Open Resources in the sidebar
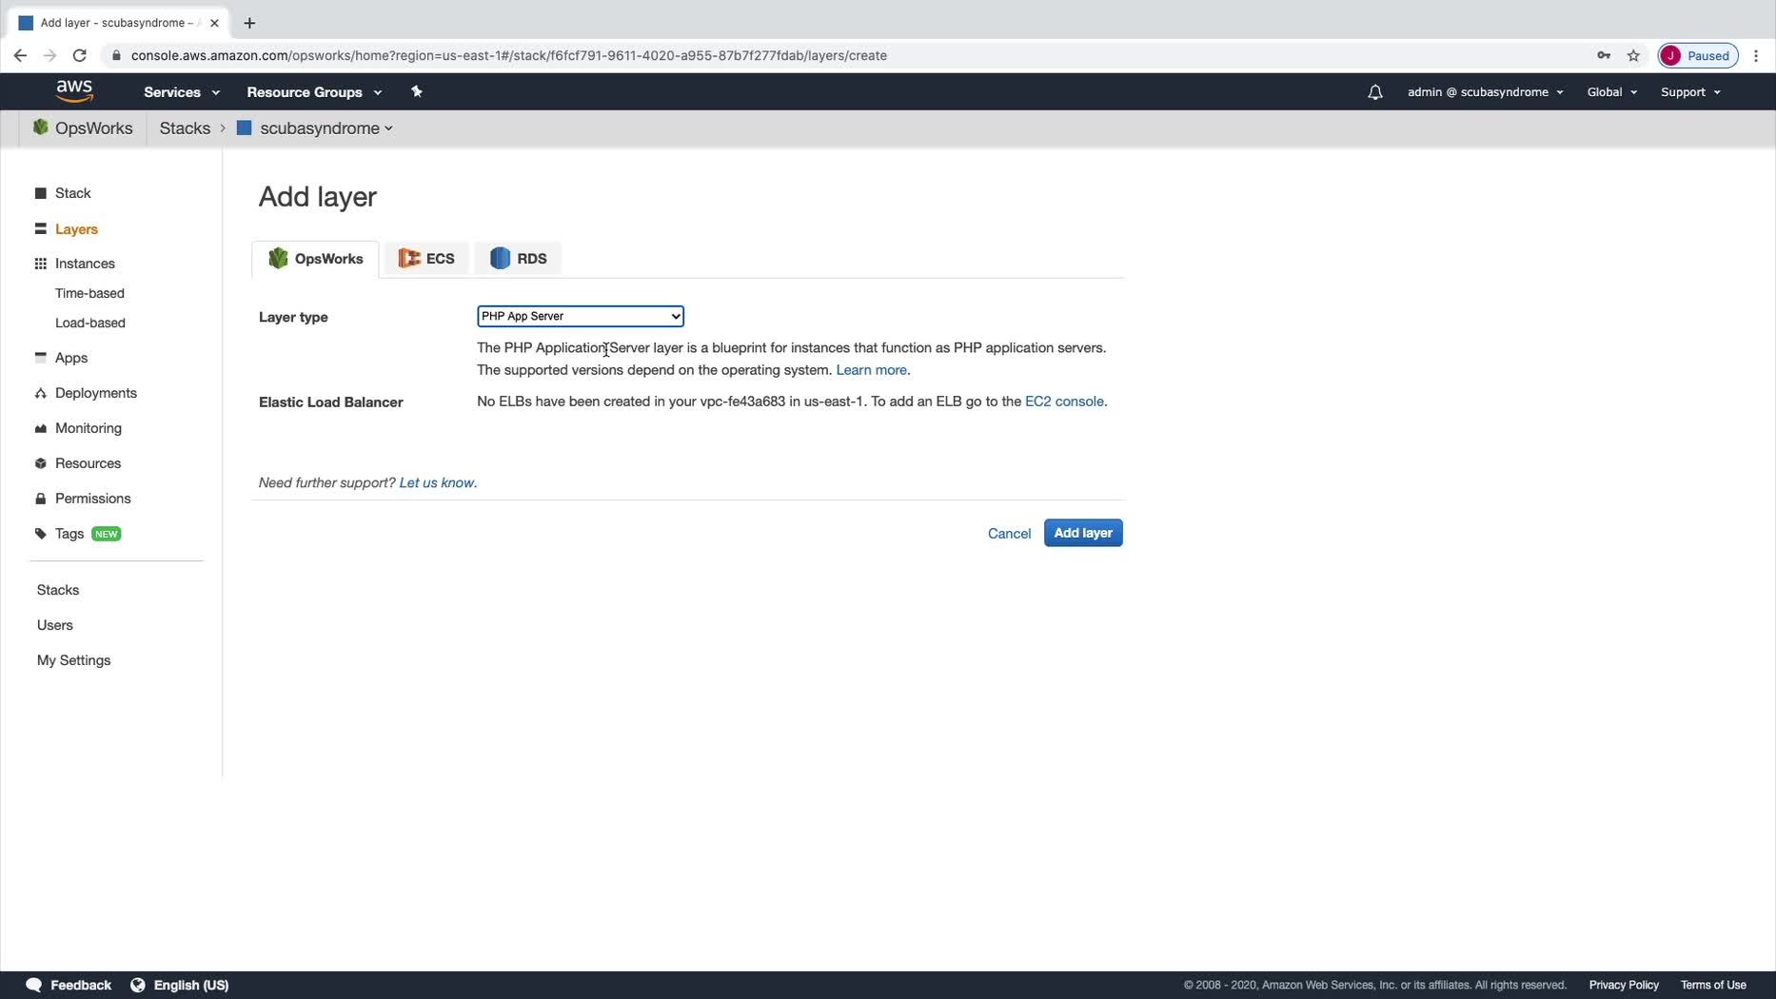Image resolution: width=1776 pixels, height=999 pixels. click(x=88, y=463)
